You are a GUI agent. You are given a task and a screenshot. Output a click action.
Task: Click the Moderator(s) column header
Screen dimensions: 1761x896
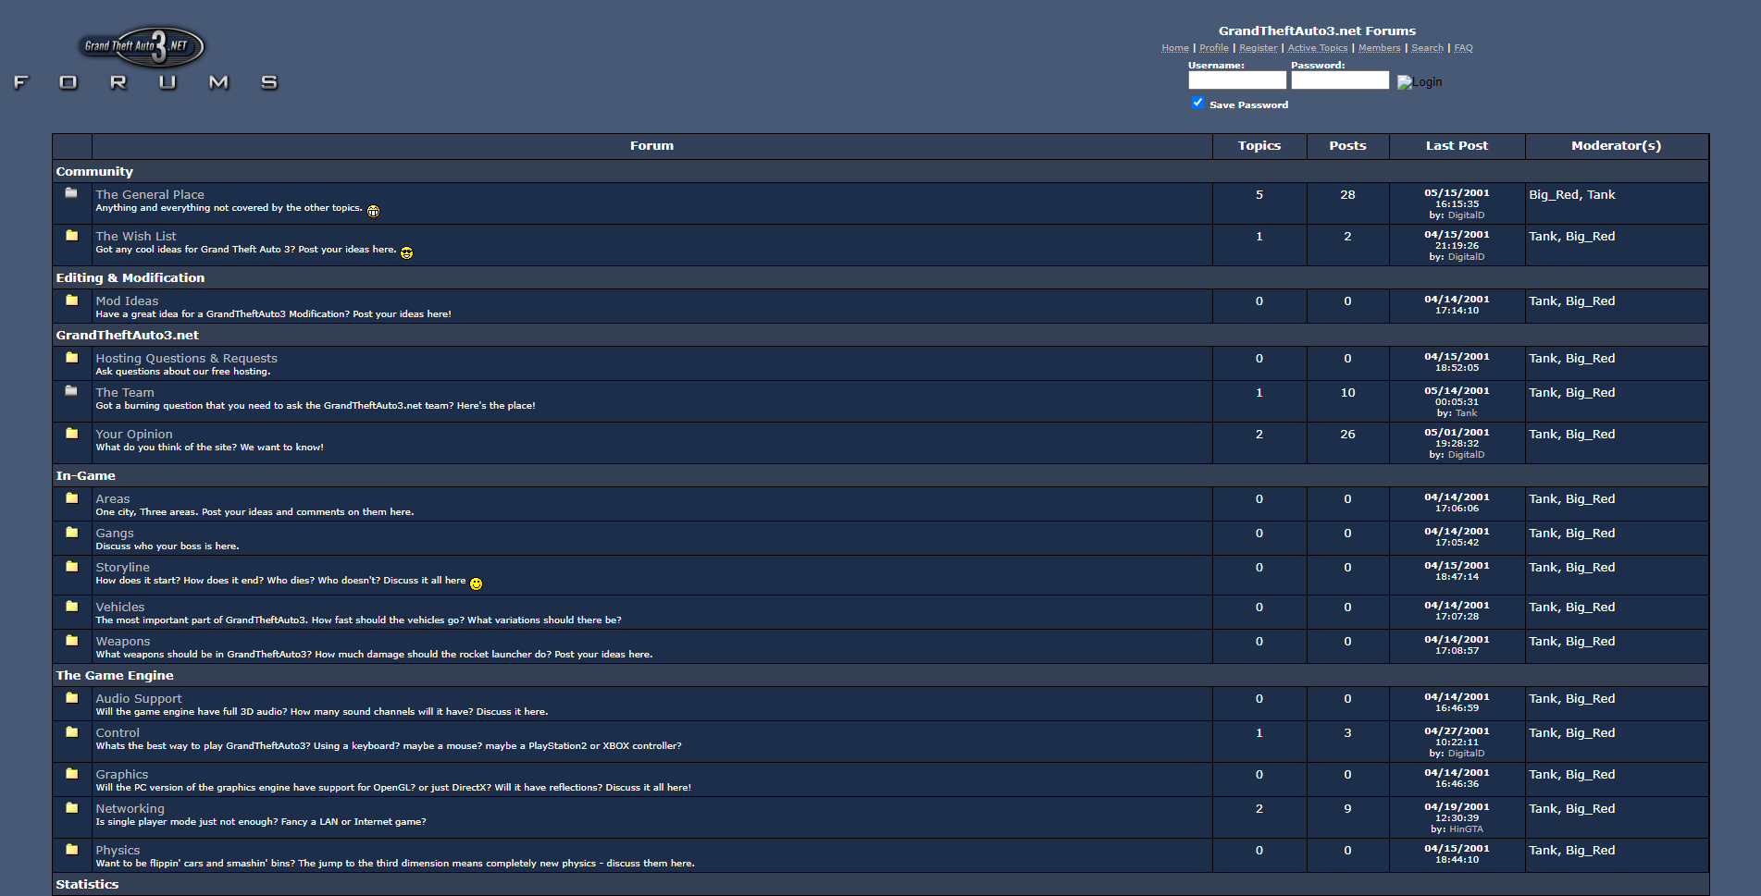pyautogui.click(x=1616, y=146)
